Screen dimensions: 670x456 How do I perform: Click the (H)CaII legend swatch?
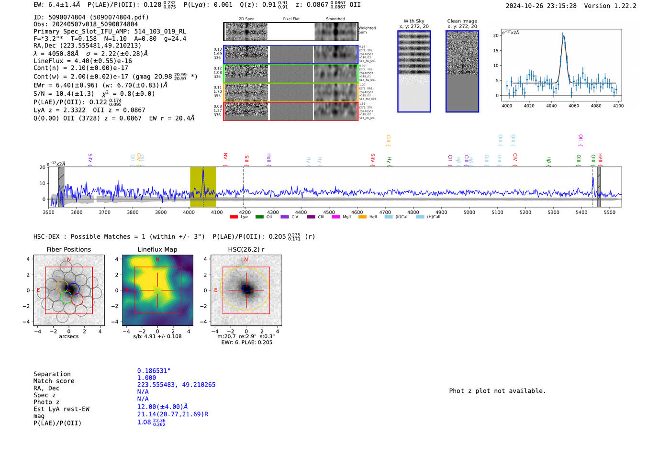[420, 217]
